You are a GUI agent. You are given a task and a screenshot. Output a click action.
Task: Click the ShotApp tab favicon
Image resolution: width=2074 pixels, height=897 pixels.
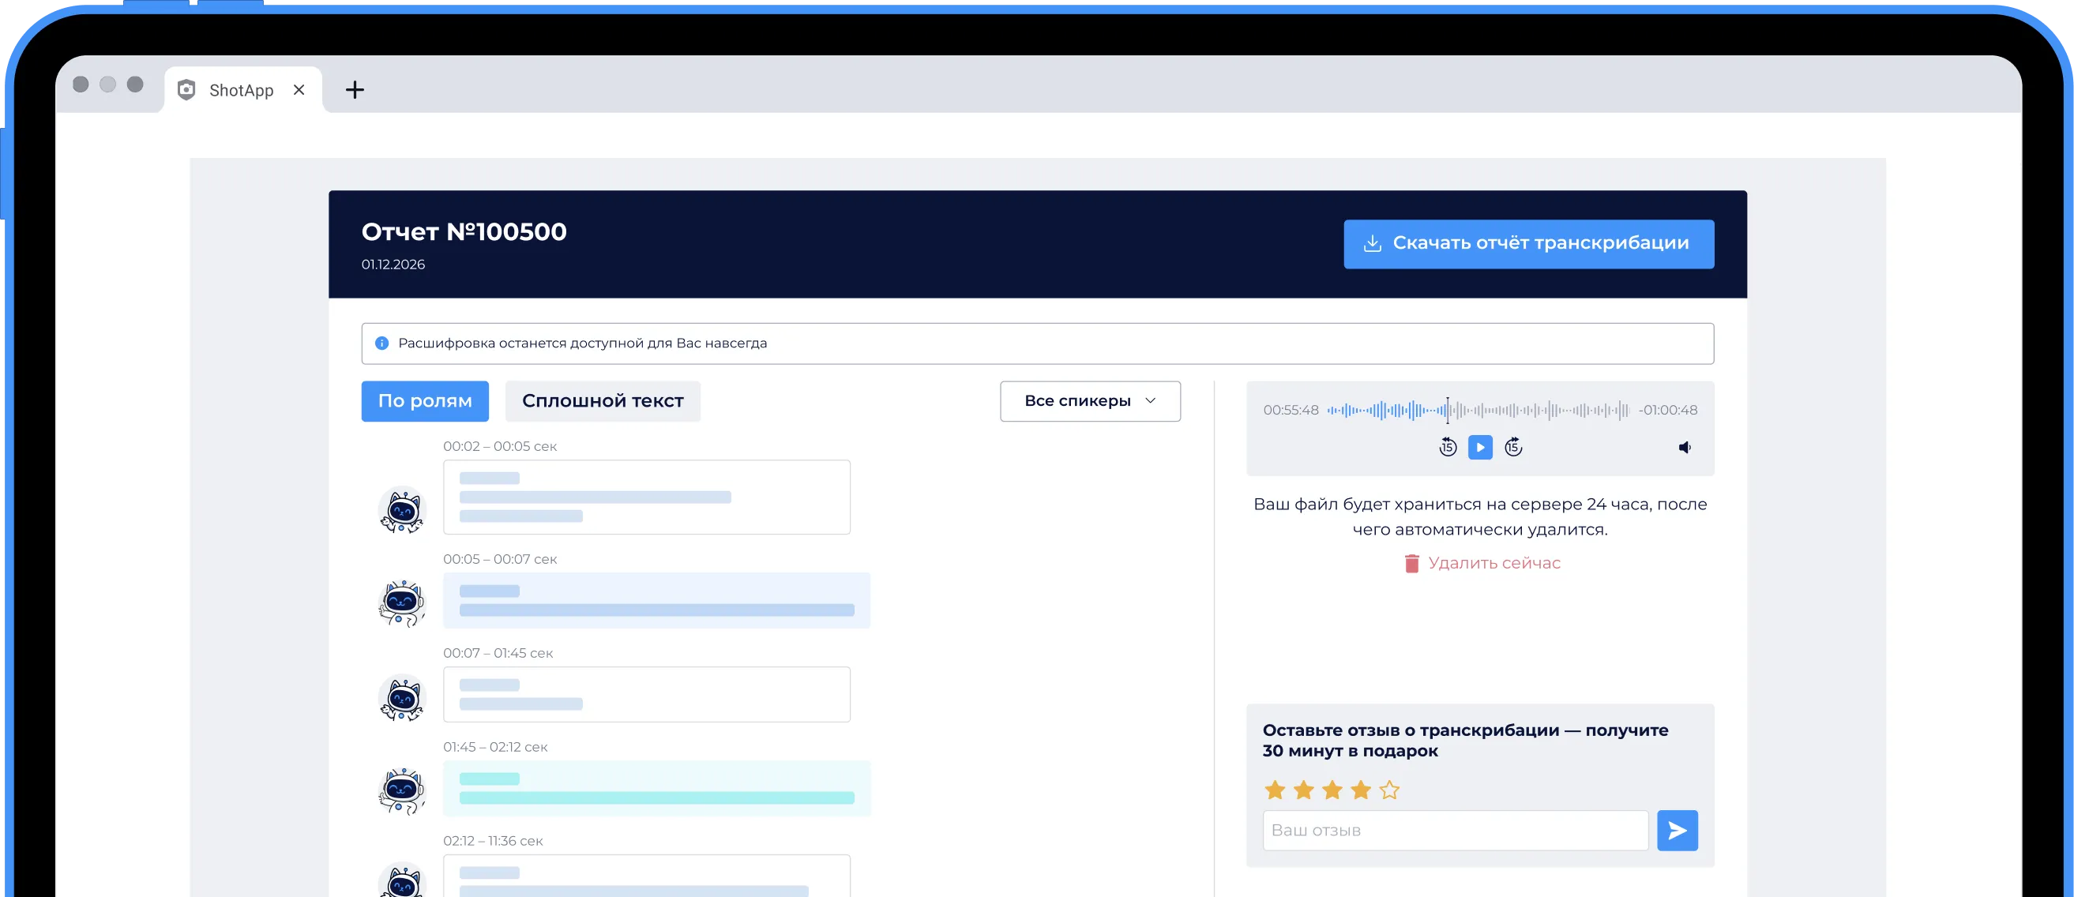pyautogui.click(x=187, y=90)
